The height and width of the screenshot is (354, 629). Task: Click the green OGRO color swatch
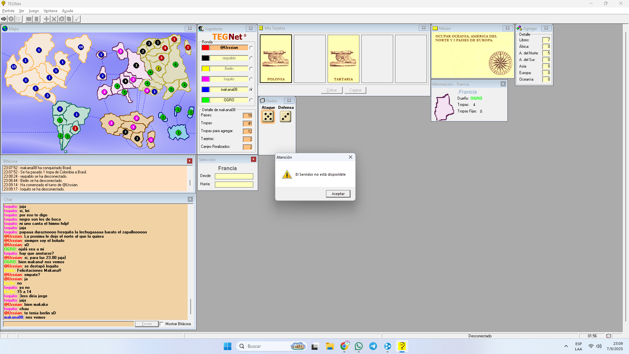pos(205,100)
